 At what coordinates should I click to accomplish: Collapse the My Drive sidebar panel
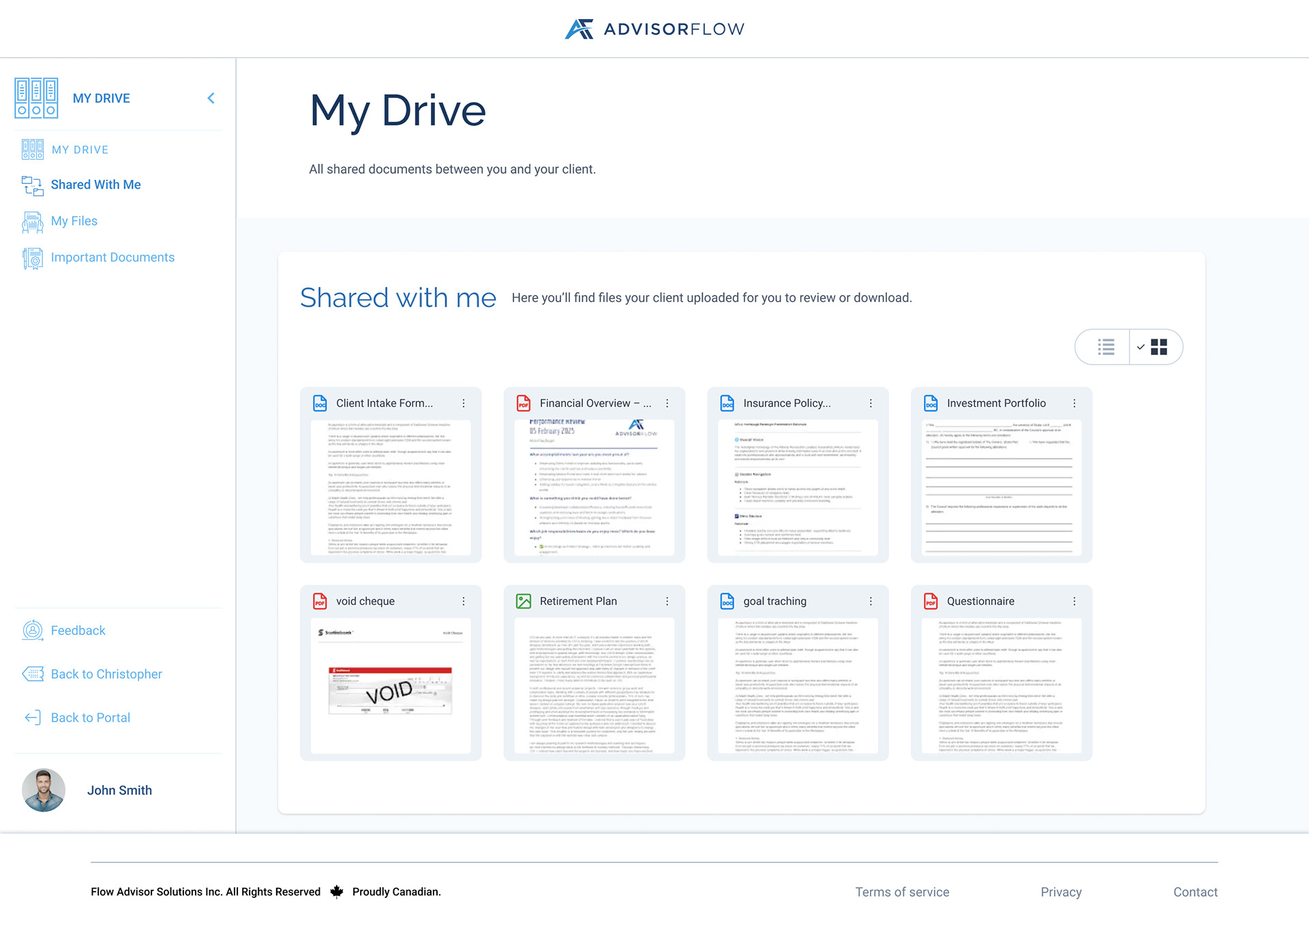click(x=211, y=97)
